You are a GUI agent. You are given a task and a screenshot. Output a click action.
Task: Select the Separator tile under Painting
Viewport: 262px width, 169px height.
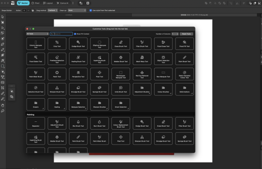pyautogui.click(x=36, y=123)
